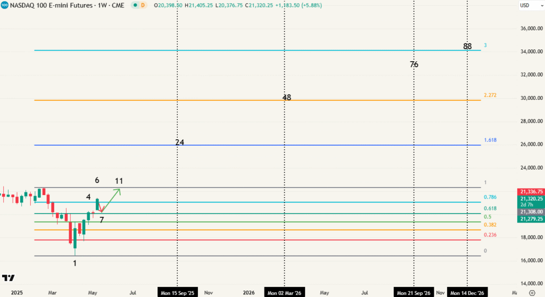545x297 pixels.
Task: Click the Mon 21 Sep '26 date label
Action: (x=414, y=293)
